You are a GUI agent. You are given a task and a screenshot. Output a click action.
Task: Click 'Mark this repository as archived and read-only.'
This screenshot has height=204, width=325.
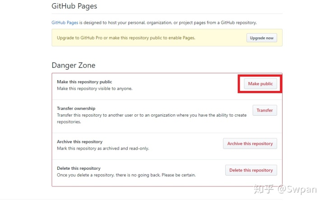coord(103,149)
